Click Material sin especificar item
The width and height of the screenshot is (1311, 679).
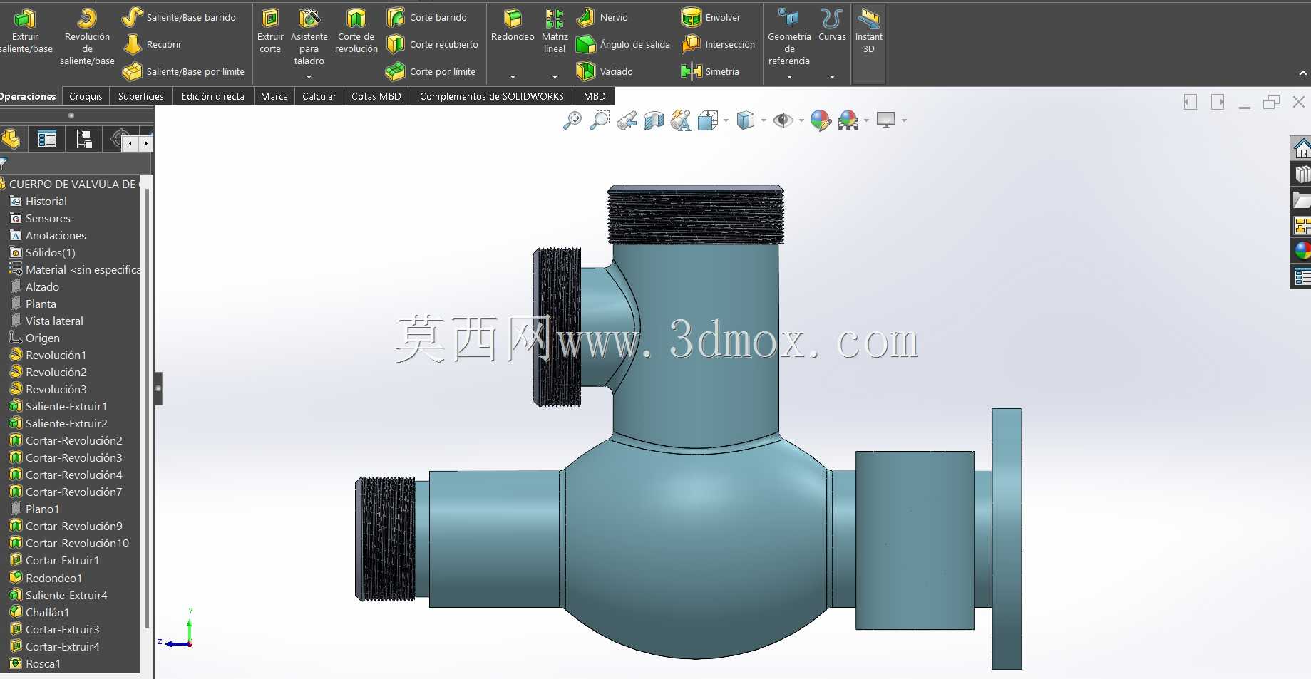[x=75, y=269]
